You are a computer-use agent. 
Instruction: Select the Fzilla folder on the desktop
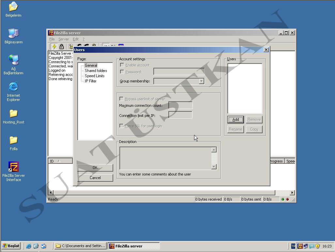click(13, 143)
